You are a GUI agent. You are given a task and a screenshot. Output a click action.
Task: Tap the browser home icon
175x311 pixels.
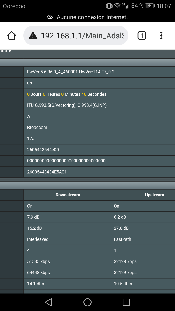pos(12,36)
